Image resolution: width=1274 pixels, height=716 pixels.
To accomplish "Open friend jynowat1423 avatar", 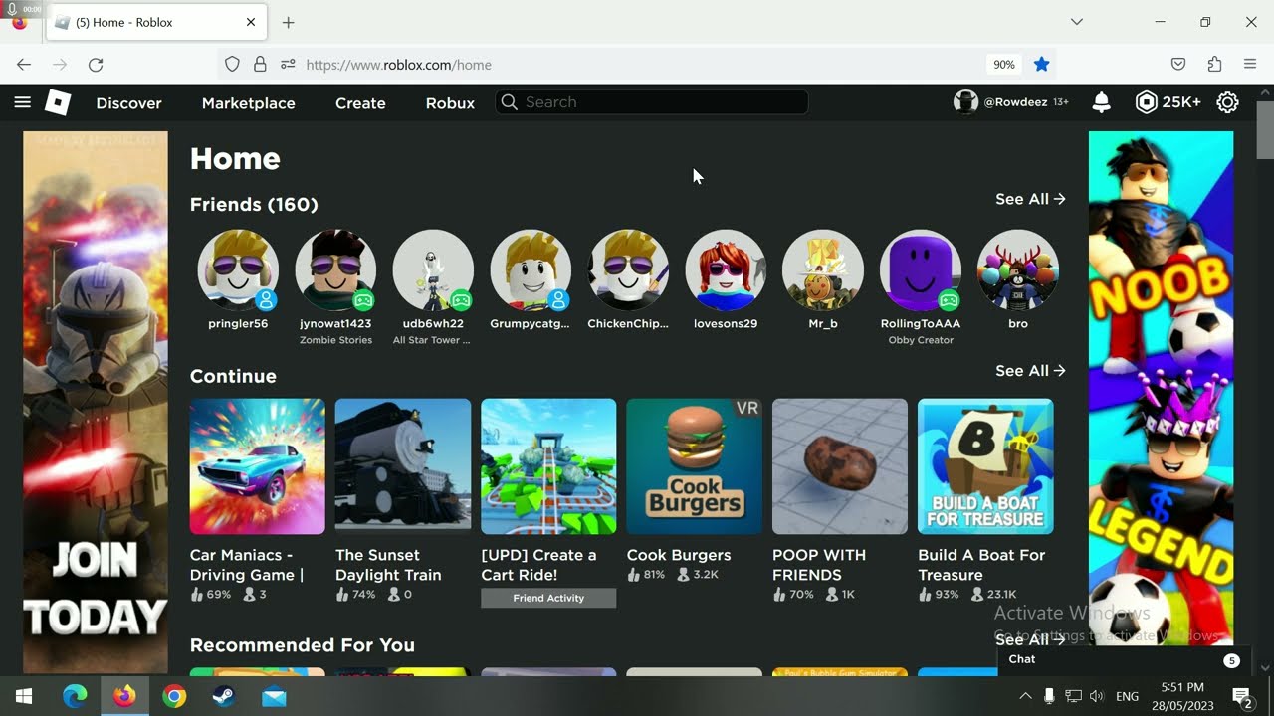I will 335,270.
